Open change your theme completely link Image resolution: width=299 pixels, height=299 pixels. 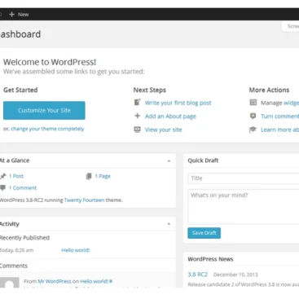[x=47, y=129]
